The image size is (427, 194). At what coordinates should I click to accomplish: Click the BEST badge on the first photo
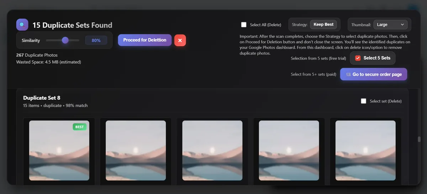(80, 127)
